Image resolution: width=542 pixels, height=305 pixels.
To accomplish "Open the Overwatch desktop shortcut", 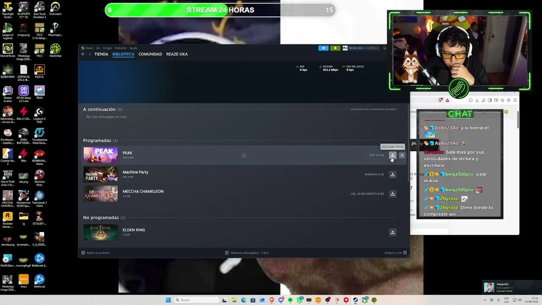I will (x=55, y=9).
